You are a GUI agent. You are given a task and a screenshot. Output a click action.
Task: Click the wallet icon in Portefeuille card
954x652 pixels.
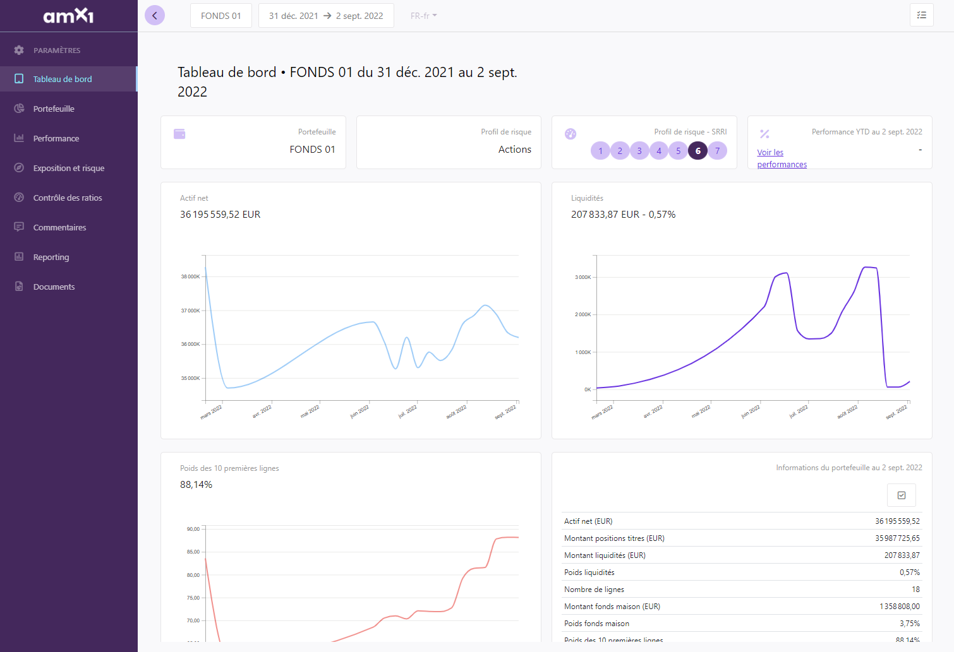tap(179, 134)
